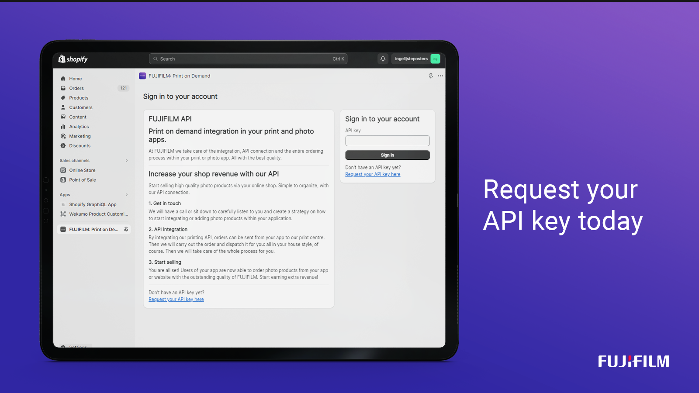The width and height of the screenshot is (699, 393).
Task: Click 'Ctrl K' shortcut hint
Action: [338, 59]
